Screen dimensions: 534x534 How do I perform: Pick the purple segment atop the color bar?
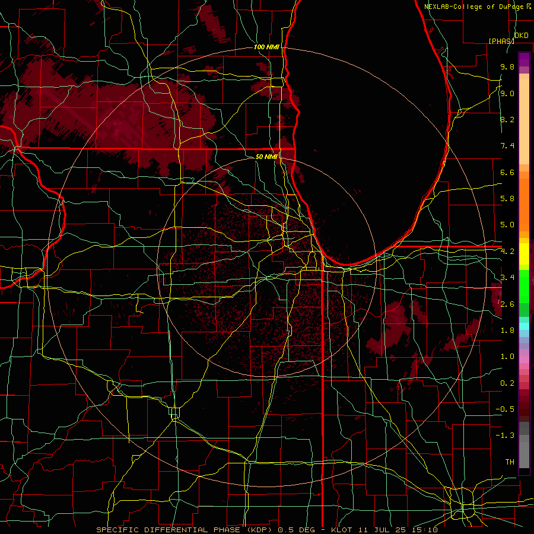[x=524, y=59]
